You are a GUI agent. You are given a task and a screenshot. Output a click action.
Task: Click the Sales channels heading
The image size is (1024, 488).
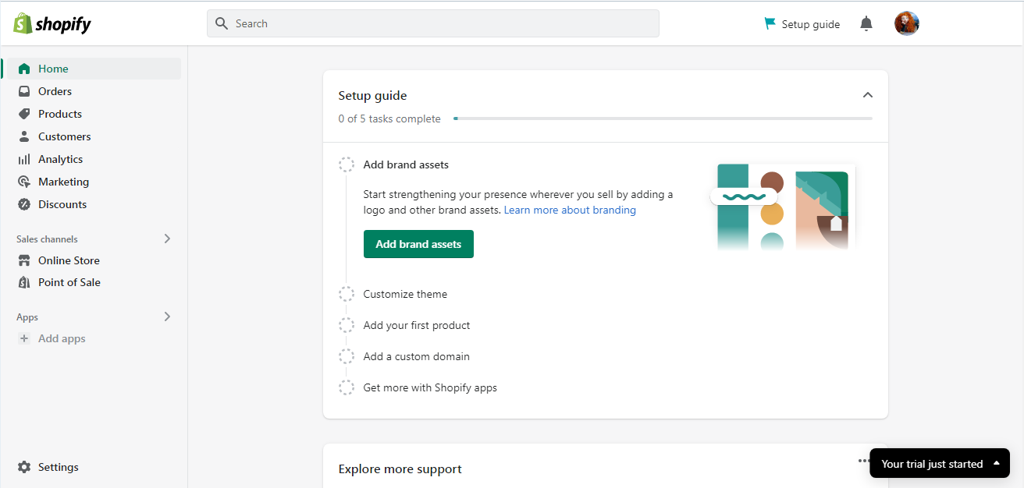[x=47, y=239]
